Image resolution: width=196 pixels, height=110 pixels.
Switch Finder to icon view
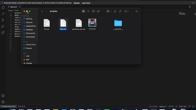pos(83,11)
